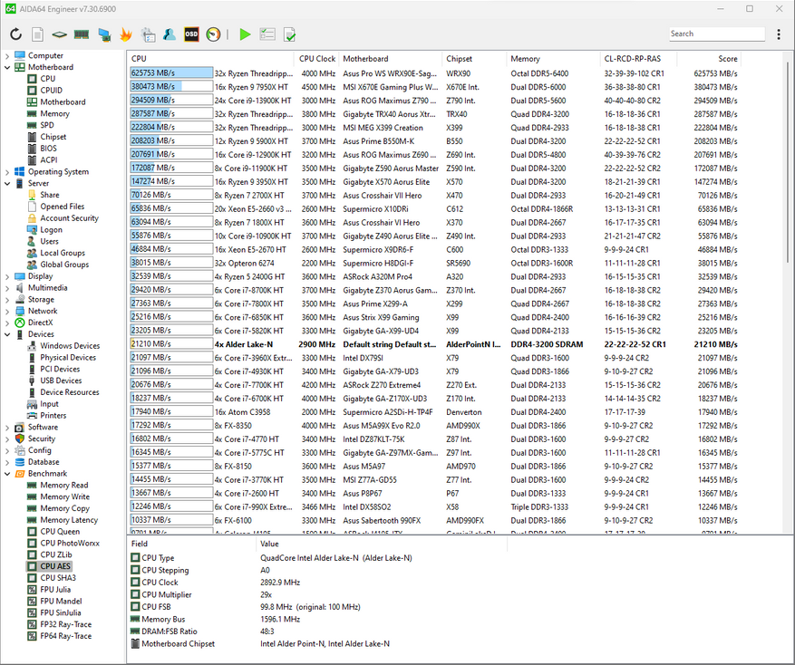The height and width of the screenshot is (665, 795).
Task: Select Memory Latency benchmark item
Action: 68,520
